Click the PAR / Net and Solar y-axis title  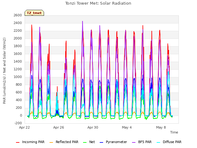(x=4, y=71)
